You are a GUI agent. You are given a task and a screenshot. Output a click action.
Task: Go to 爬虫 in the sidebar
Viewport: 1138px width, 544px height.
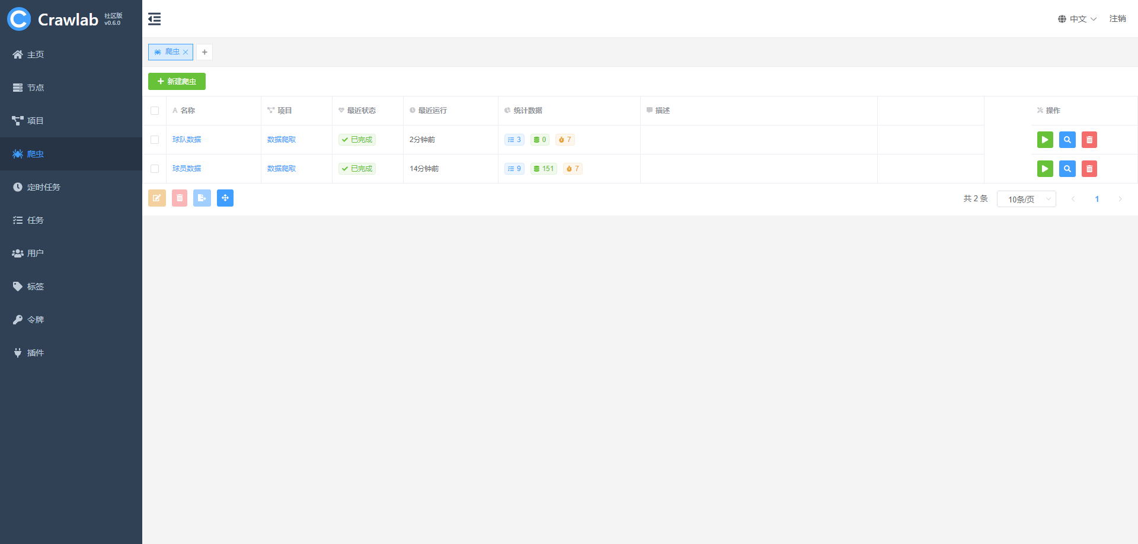coord(71,154)
